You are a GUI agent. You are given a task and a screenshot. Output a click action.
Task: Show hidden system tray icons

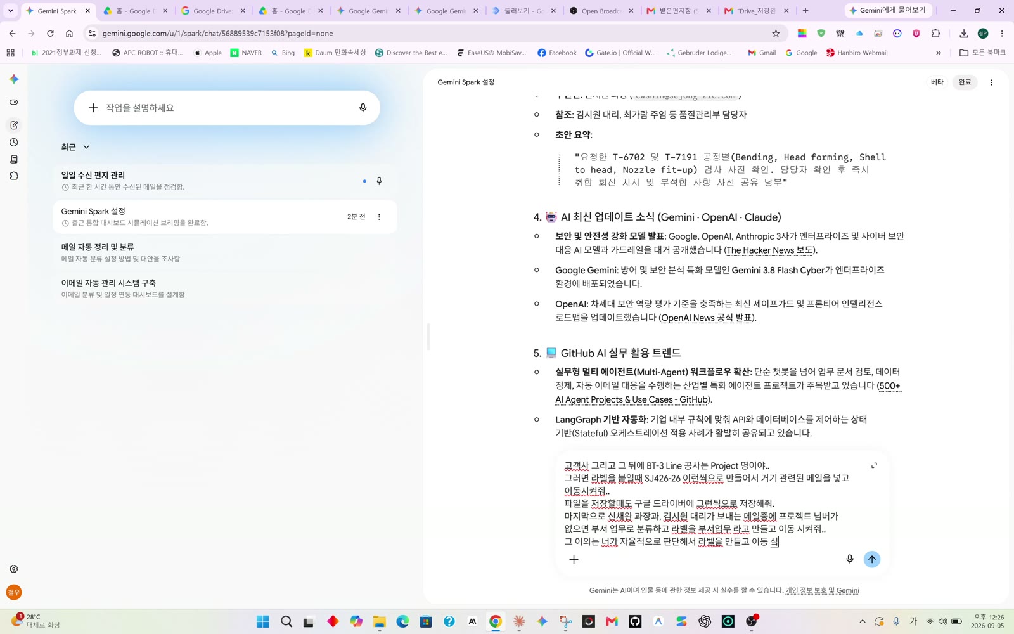862,621
